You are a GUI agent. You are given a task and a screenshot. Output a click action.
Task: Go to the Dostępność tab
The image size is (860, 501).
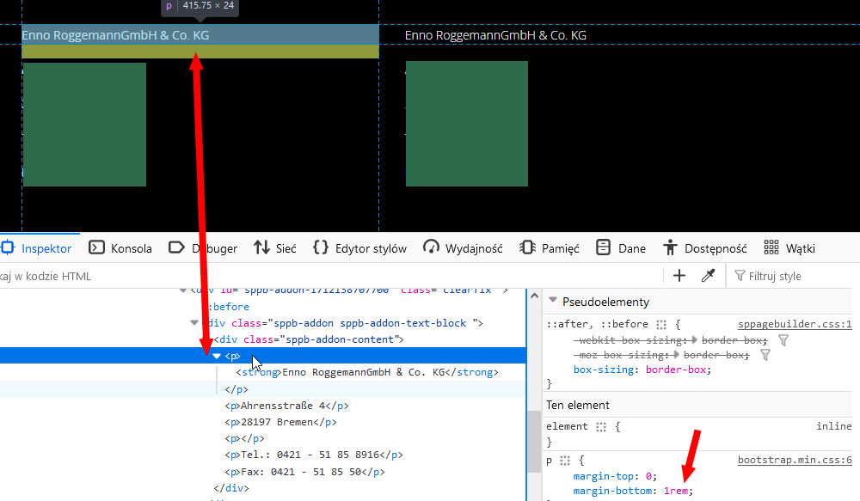click(705, 248)
